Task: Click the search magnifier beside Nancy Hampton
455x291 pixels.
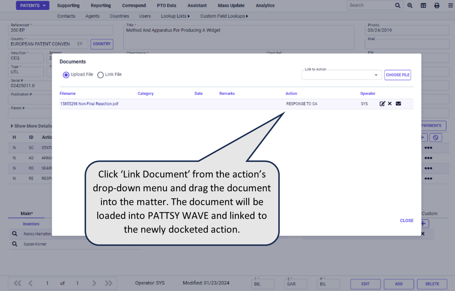Action: tap(15, 234)
